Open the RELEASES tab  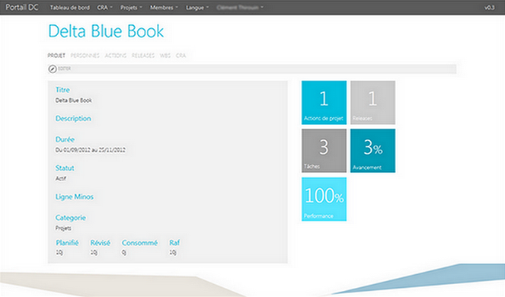click(x=143, y=56)
